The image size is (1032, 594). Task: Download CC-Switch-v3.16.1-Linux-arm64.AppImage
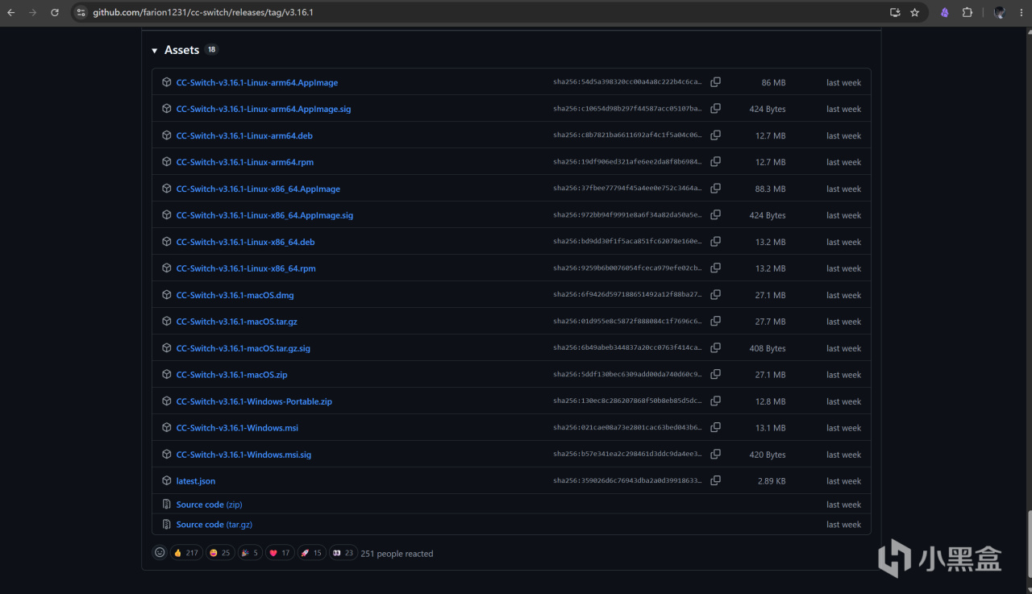click(257, 82)
